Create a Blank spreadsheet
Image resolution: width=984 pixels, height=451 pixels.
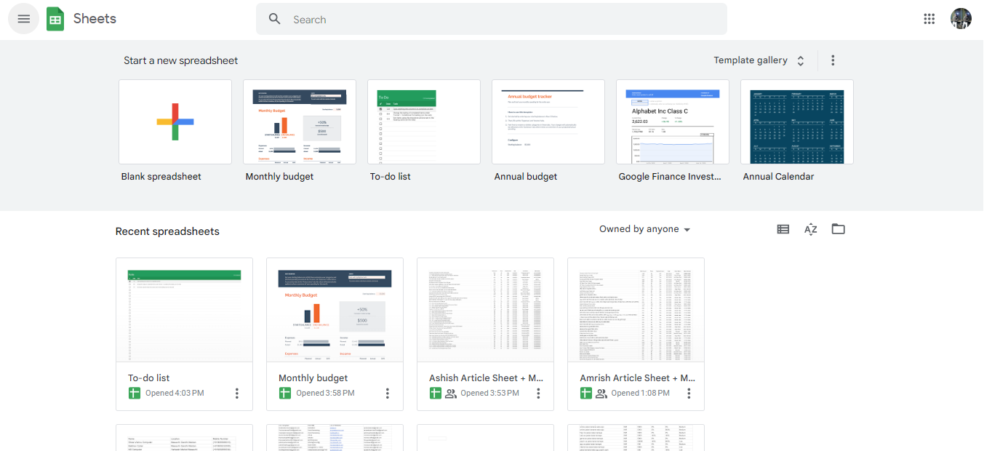(x=175, y=122)
